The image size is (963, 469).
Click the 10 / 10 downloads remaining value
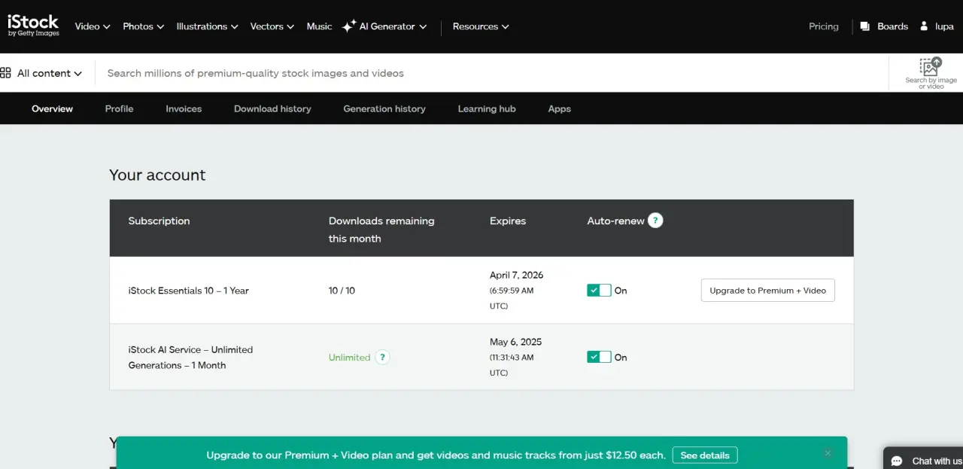[342, 291]
